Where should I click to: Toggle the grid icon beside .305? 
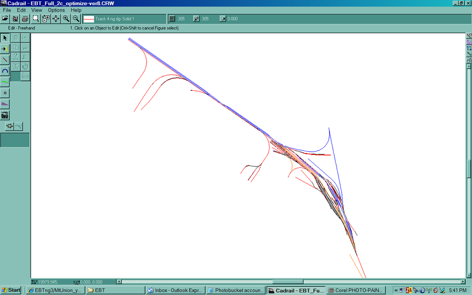click(x=172, y=18)
